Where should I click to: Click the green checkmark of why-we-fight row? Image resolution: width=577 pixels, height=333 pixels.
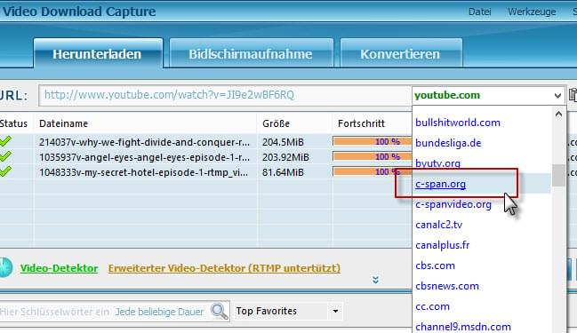5,141
